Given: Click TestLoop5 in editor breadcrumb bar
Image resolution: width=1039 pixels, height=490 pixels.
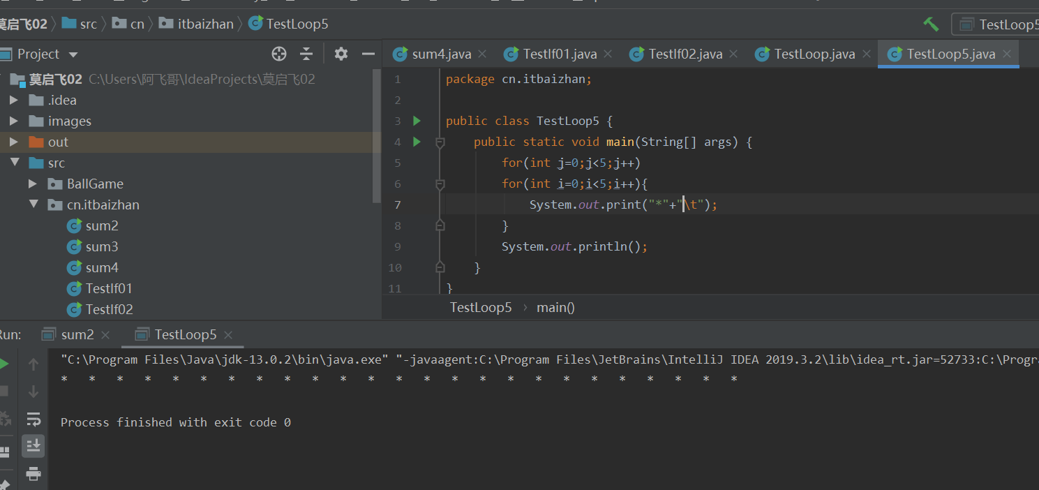Looking at the screenshot, I should point(481,307).
